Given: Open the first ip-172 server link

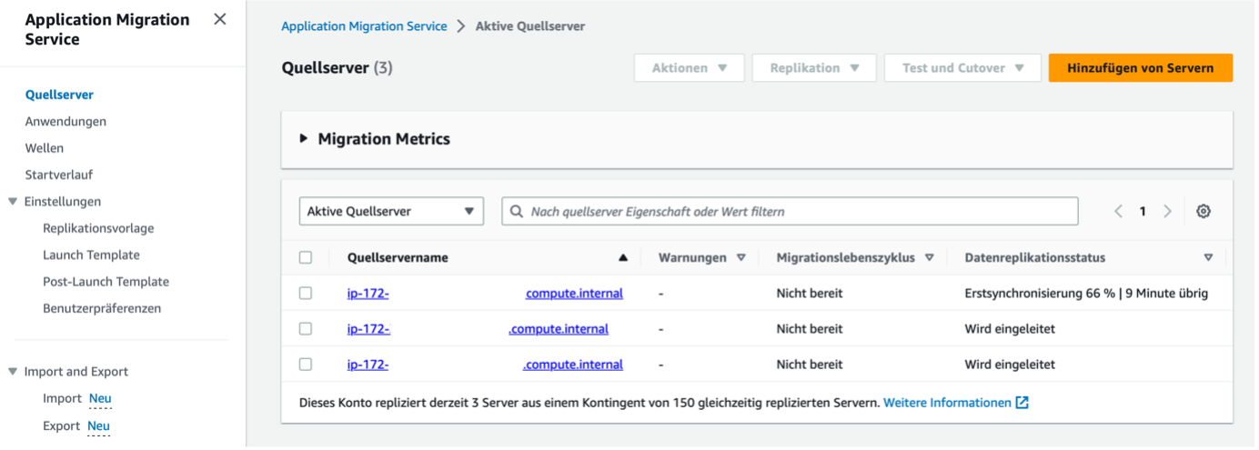Looking at the screenshot, I should point(485,293).
